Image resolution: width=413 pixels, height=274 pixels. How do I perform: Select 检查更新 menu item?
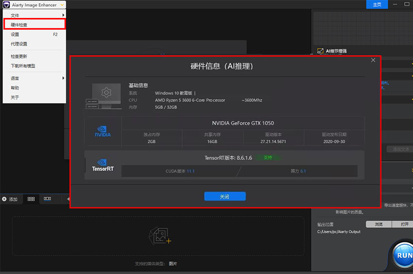pos(34,56)
